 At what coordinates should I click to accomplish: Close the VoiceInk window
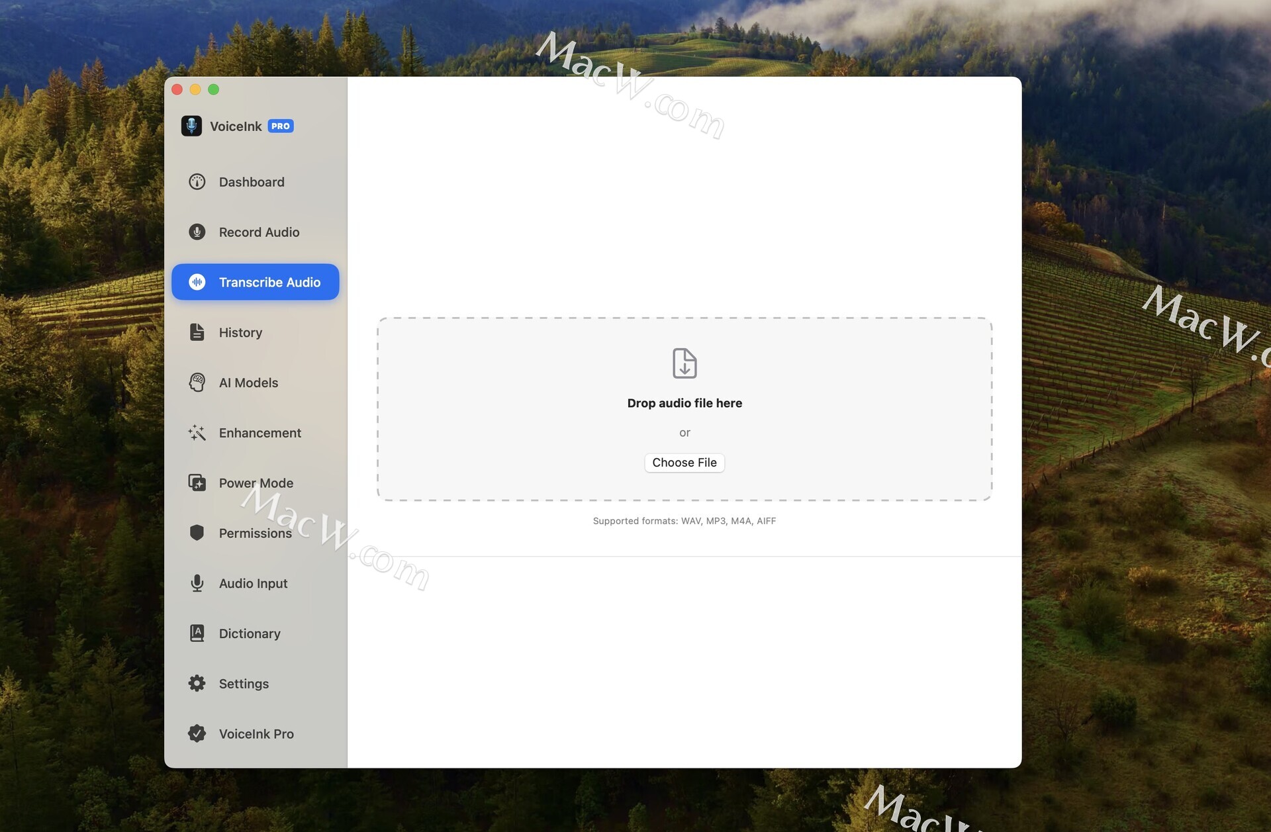[177, 89]
